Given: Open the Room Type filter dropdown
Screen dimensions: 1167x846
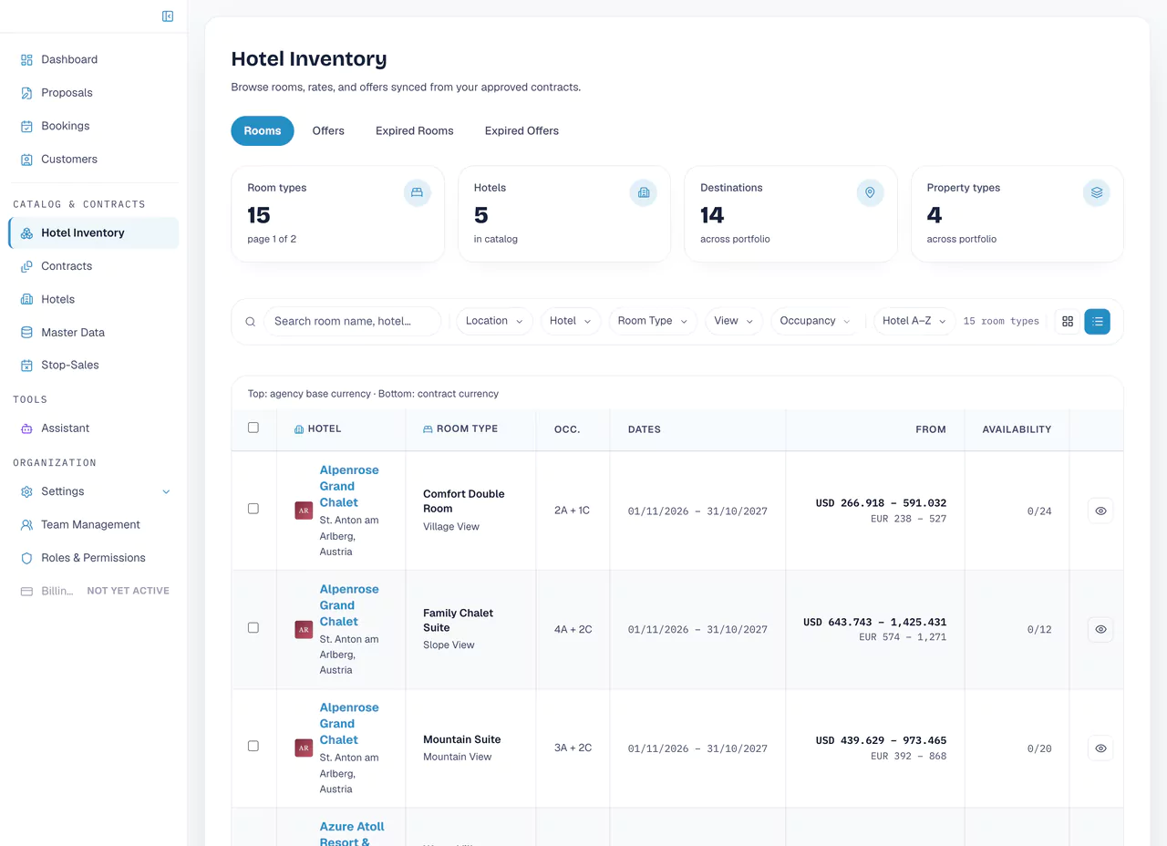Looking at the screenshot, I should point(653,321).
